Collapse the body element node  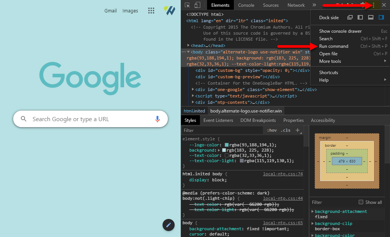(x=189, y=52)
